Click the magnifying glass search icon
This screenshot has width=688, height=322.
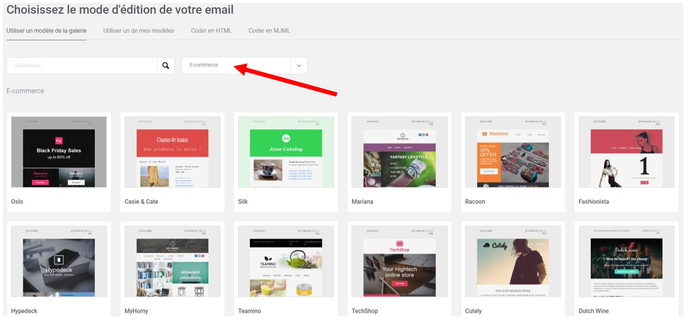click(166, 66)
